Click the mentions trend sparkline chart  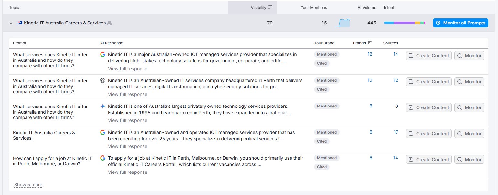342,23
